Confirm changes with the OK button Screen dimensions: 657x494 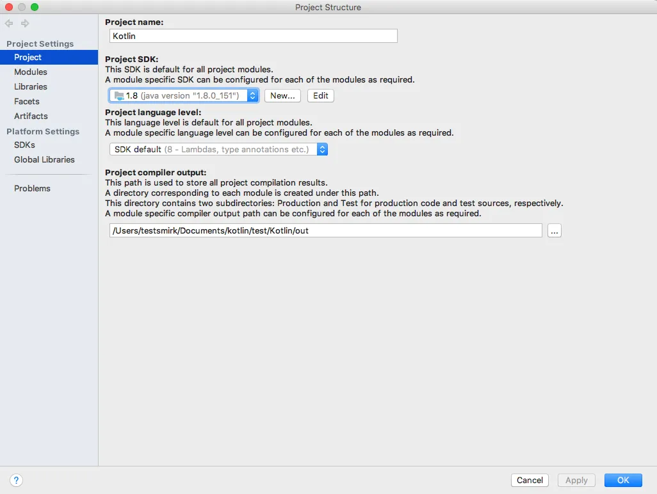click(x=623, y=480)
